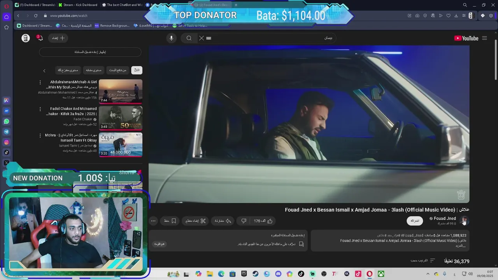The image size is (498, 280).
Task: Switch to The best ChatBot tab
Action: tap(122, 5)
